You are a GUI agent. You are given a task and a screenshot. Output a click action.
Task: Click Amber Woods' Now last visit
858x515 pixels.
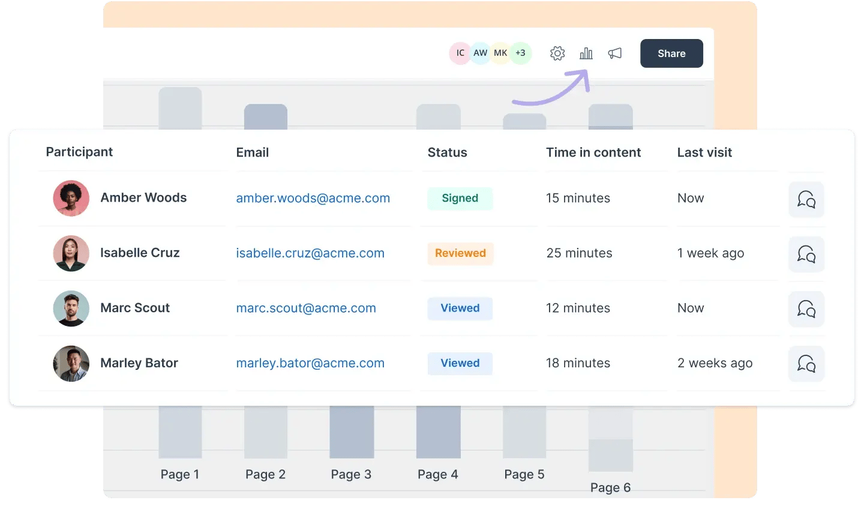[x=691, y=198]
